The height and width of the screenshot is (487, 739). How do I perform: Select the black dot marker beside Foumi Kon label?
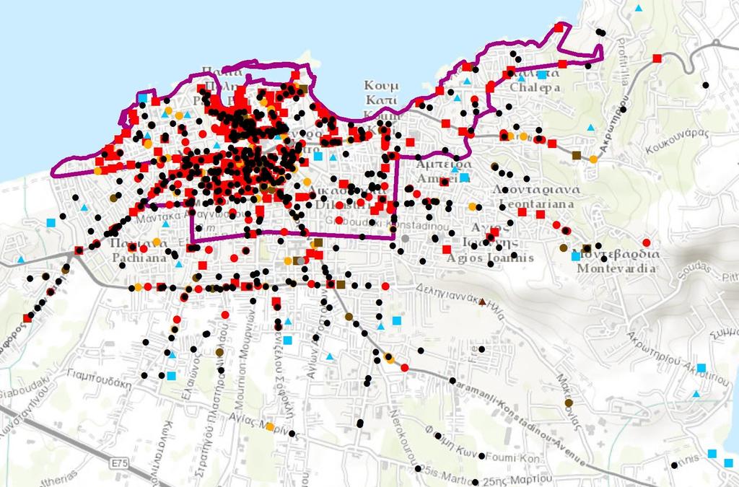click(481, 456)
